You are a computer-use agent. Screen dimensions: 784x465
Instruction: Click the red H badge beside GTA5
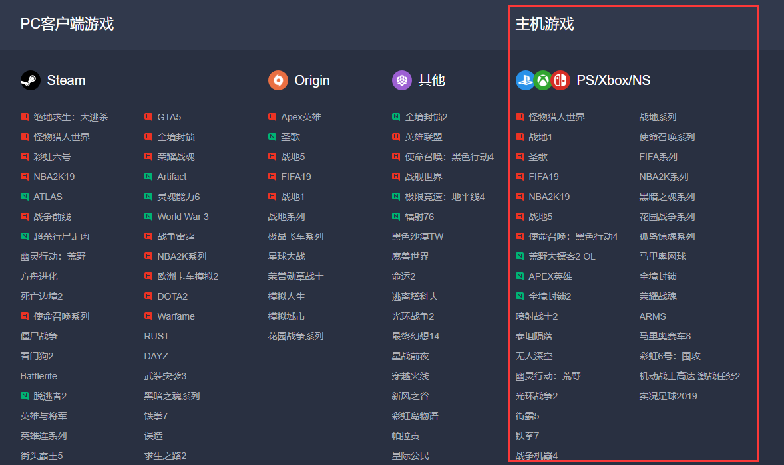pyautogui.click(x=148, y=117)
